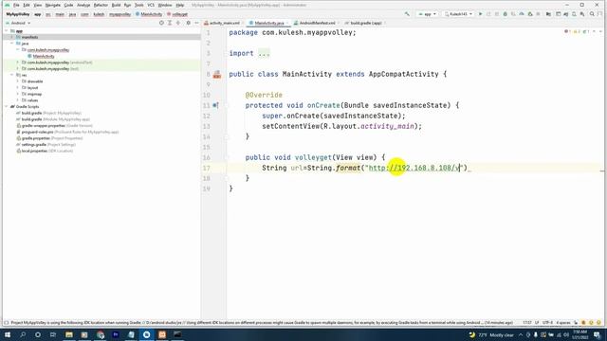Open the SDK Manager toolbar icon
The height and width of the screenshot is (341, 607).
click(582, 14)
